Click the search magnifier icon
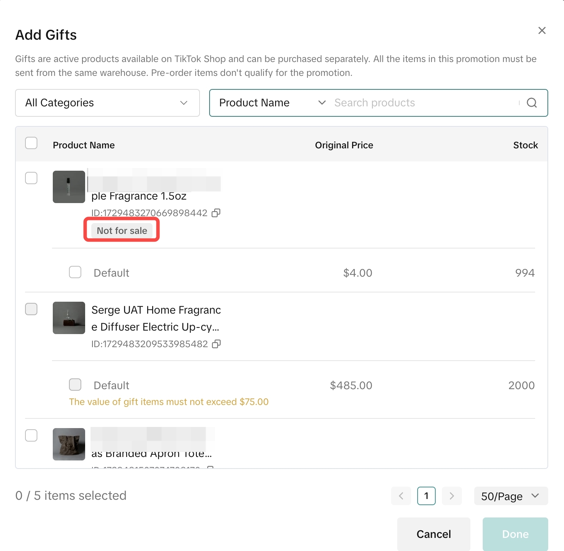Screen dimensions: 564x551 tap(532, 103)
